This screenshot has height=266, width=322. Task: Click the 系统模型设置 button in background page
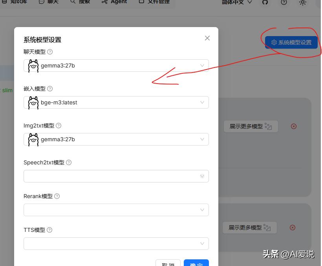[291, 42]
